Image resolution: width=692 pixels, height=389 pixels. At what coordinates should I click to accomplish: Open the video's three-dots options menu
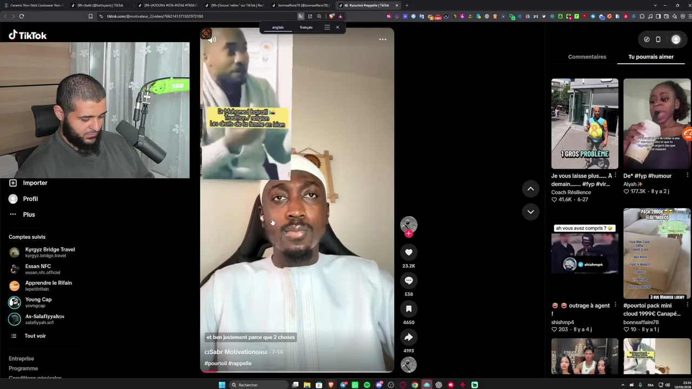pyautogui.click(x=383, y=39)
